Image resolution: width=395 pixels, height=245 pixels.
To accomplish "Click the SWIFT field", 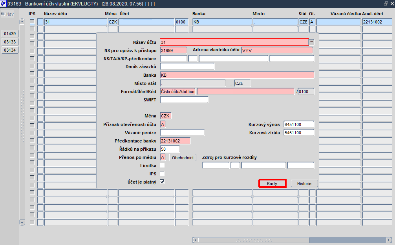I will (x=184, y=100).
